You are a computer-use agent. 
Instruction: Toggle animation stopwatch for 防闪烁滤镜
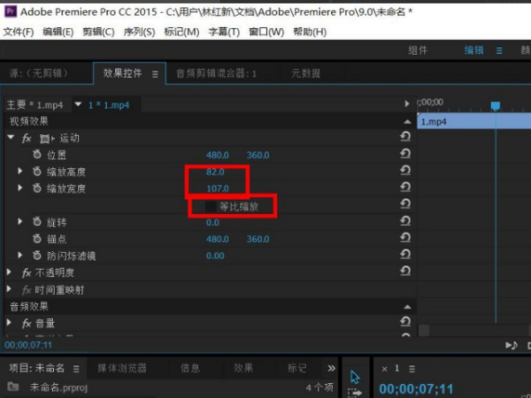tap(37, 256)
